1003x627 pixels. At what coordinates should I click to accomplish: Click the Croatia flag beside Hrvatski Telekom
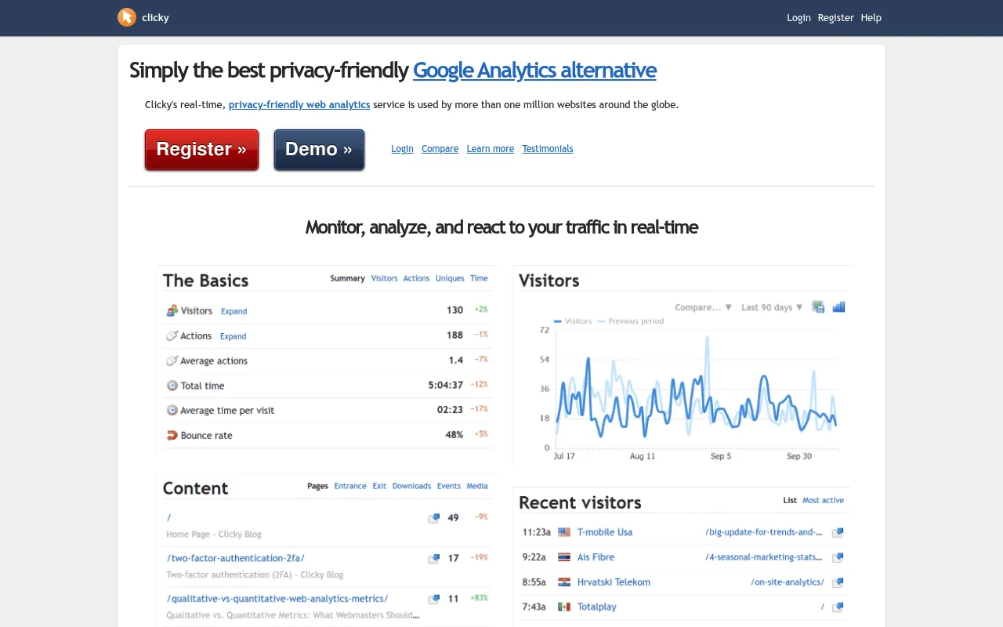pyautogui.click(x=564, y=582)
